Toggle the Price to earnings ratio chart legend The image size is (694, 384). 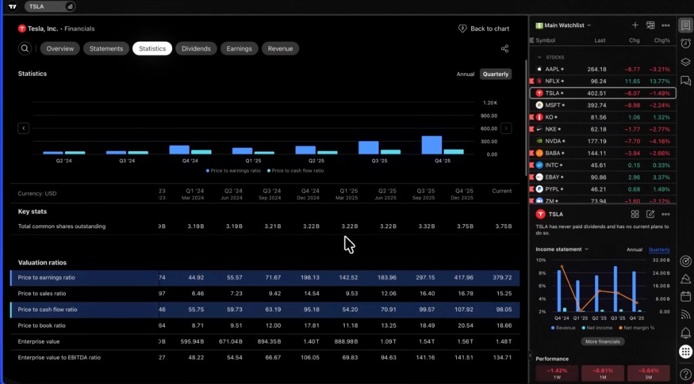(x=233, y=171)
